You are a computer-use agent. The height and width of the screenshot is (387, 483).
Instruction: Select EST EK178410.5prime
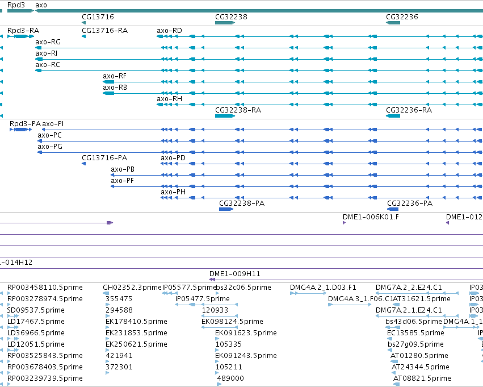pos(136,322)
